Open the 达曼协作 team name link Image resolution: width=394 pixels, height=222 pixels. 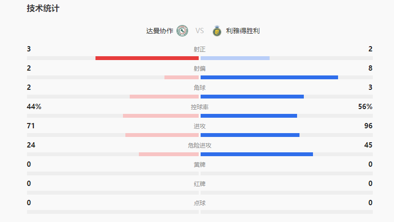click(160, 31)
